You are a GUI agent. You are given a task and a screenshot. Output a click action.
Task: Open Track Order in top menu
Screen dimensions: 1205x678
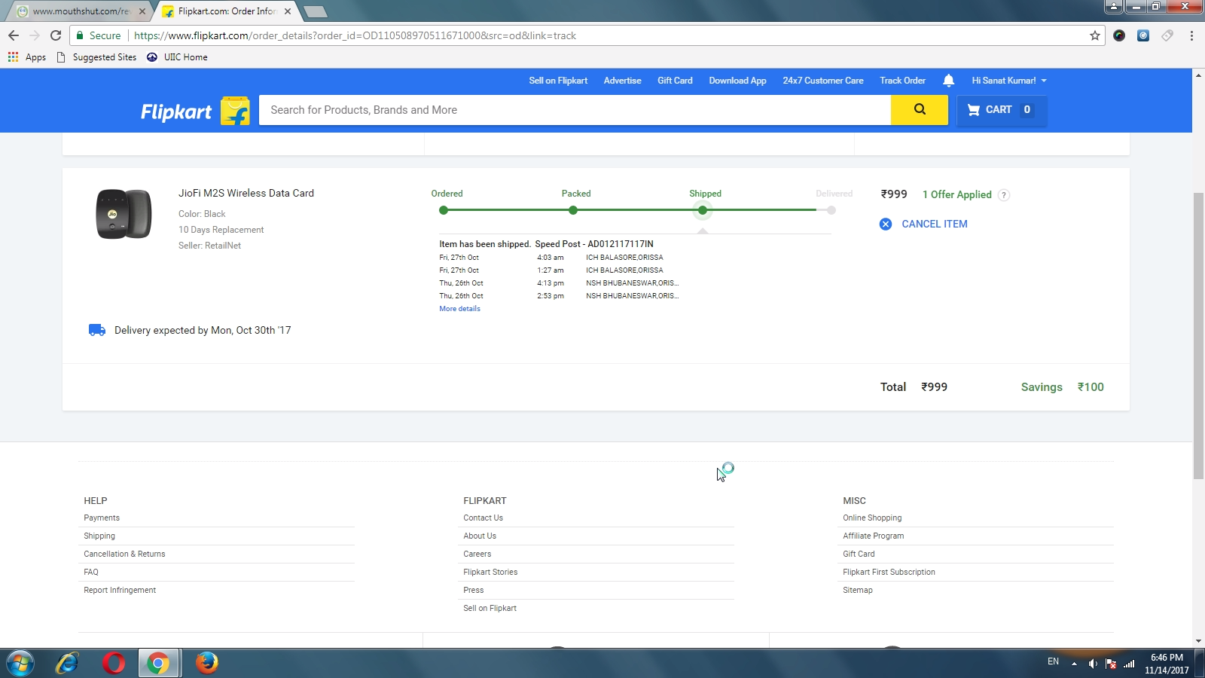pos(902,81)
